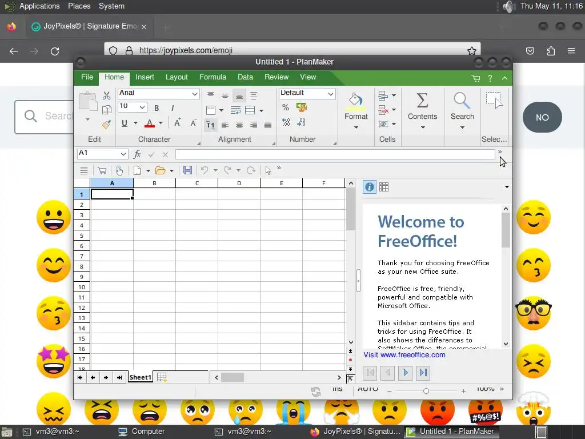
Task: Toggle middle vertical alignment
Action: pyautogui.click(x=225, y=95)
